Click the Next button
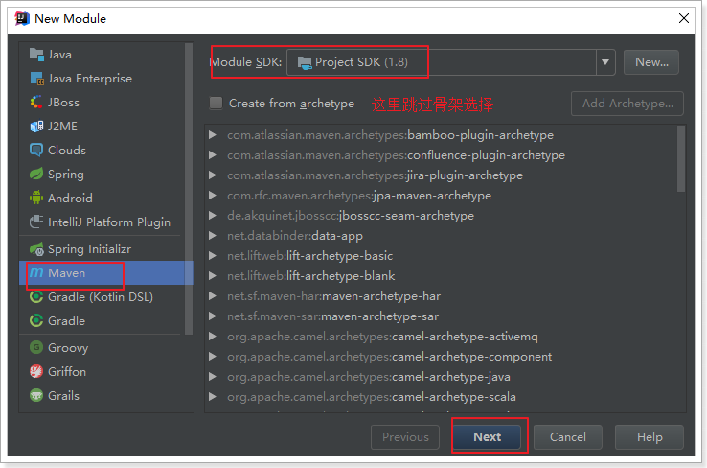 tap(487, 437)
